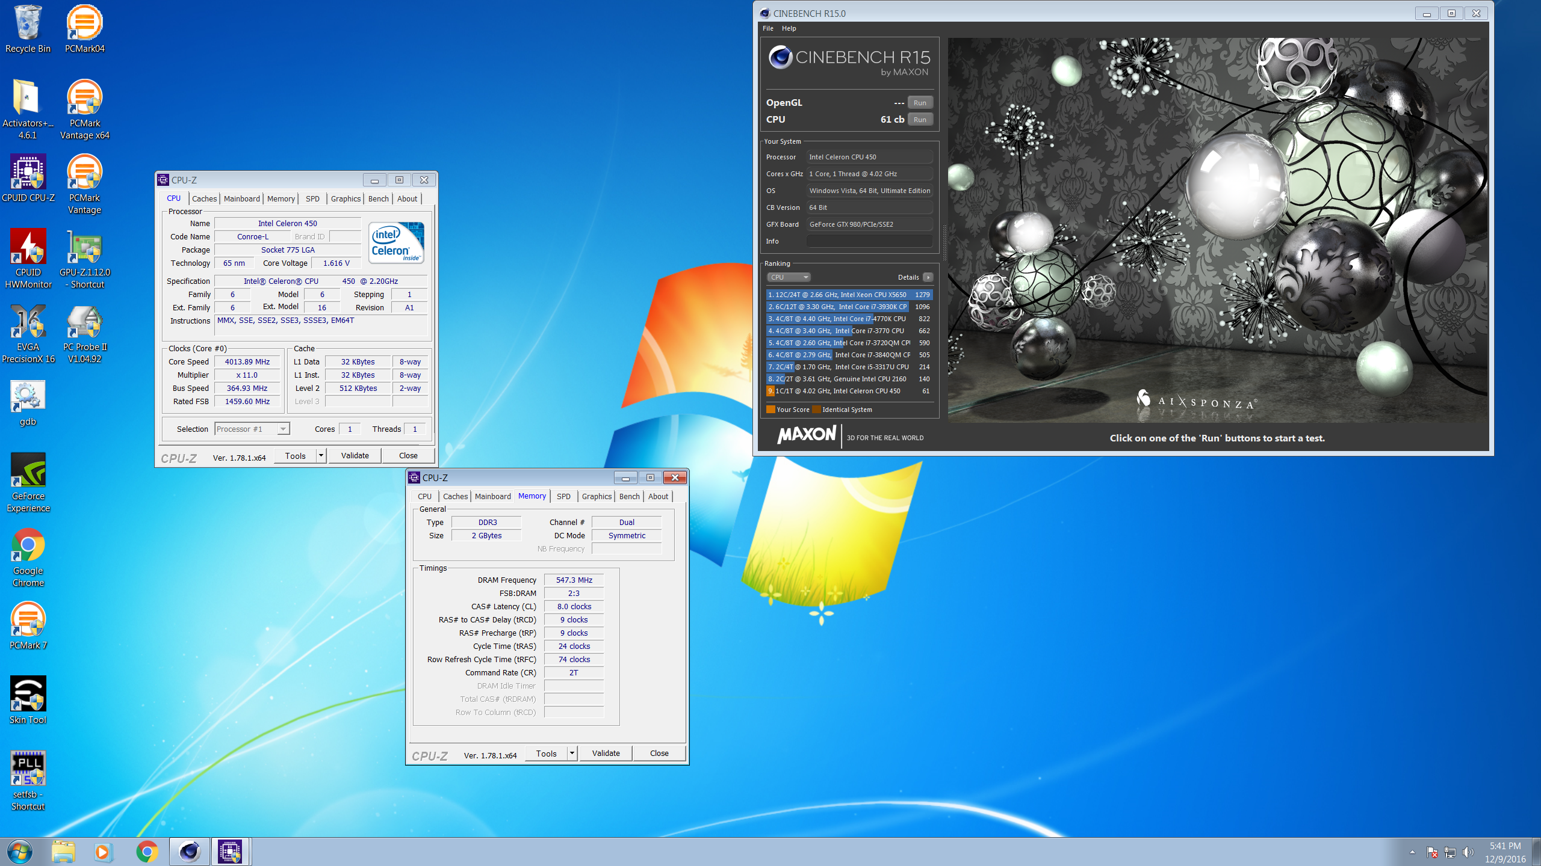Click Validate in upper CPU-Z window
1541x866 pixels.
pos(355,455)
